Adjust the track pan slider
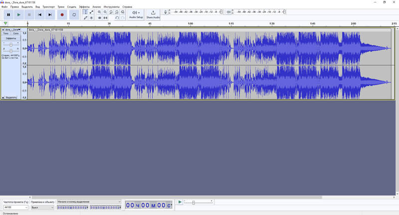399x215 pixels. tap(10, 51)
